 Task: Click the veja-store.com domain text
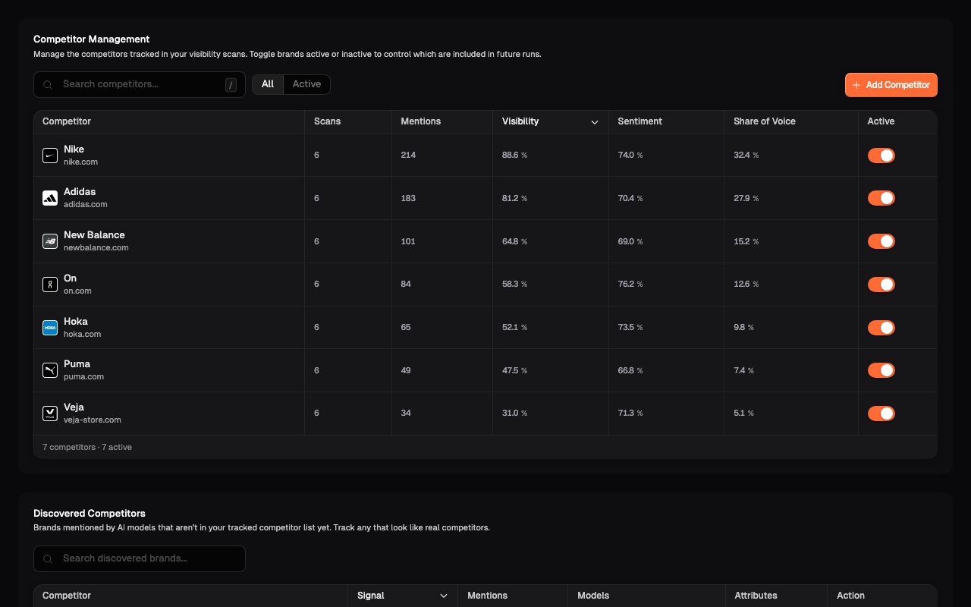(x=93, y=420)
